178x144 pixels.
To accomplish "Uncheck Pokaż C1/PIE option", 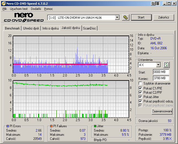I will [140, 88].
